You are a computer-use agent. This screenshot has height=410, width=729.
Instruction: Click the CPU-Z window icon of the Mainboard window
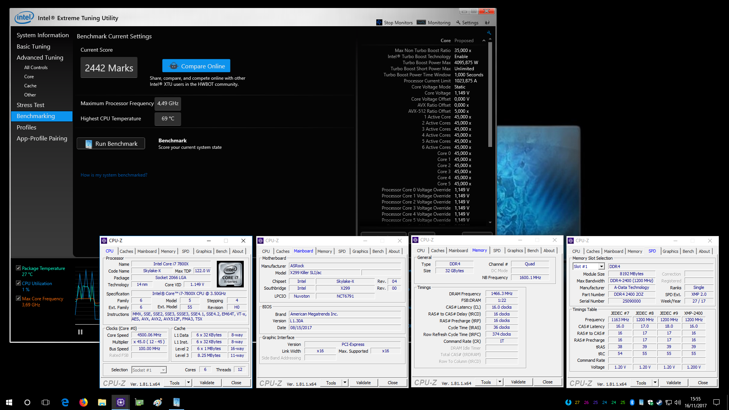click(x=260, y=241)
